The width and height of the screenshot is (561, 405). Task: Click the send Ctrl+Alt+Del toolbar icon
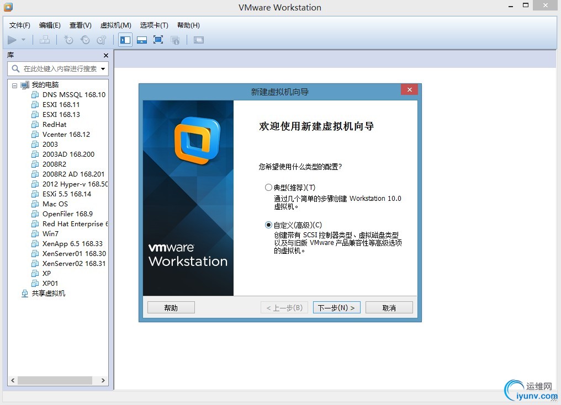point(45,40)
